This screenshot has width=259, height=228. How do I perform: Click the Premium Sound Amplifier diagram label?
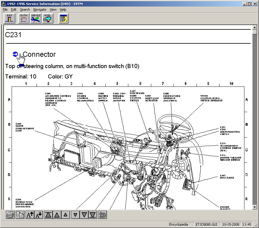click(119, 97)
